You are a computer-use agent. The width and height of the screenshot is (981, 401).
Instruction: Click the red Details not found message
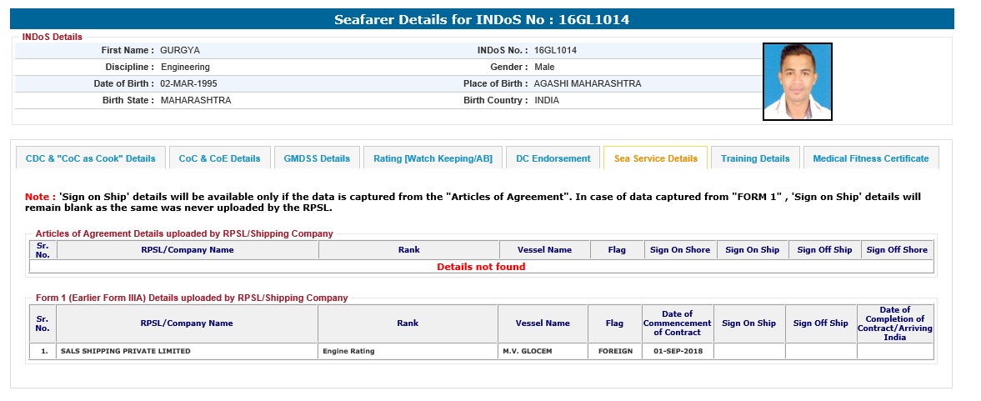point(481,267)
